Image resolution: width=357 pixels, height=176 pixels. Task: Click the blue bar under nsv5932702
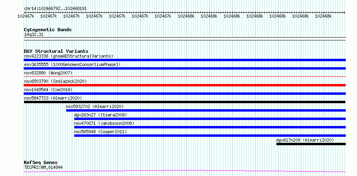coord(206,110)
